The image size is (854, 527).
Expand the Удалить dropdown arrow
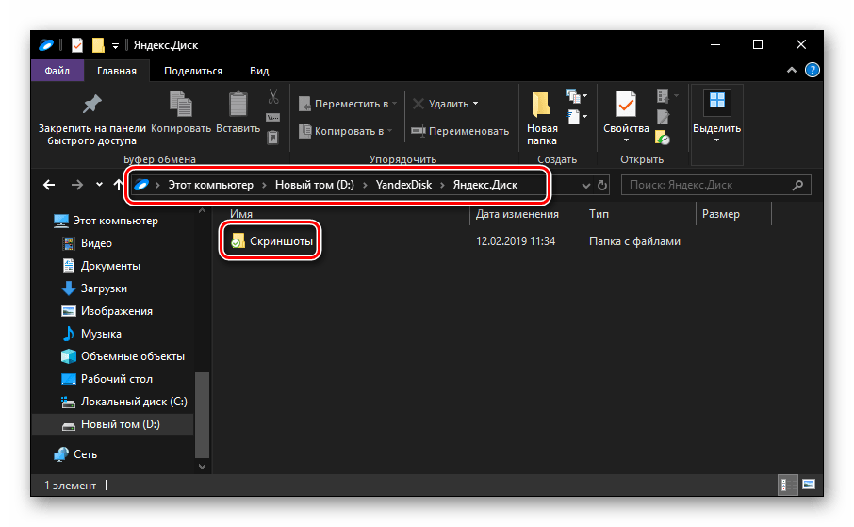(475, 104)
